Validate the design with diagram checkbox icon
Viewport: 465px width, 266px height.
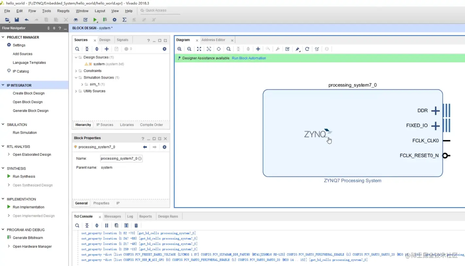(x=287, y=49)
